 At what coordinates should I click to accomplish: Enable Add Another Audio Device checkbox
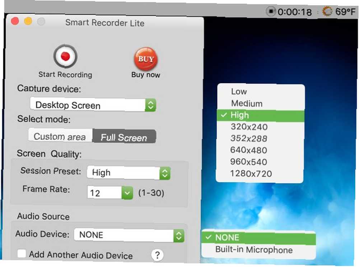(x=22, y=253)
